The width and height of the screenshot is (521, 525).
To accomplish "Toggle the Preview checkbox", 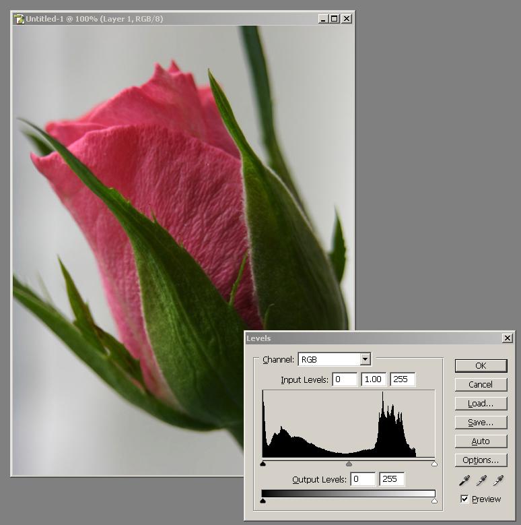I will tap(464, 499).
